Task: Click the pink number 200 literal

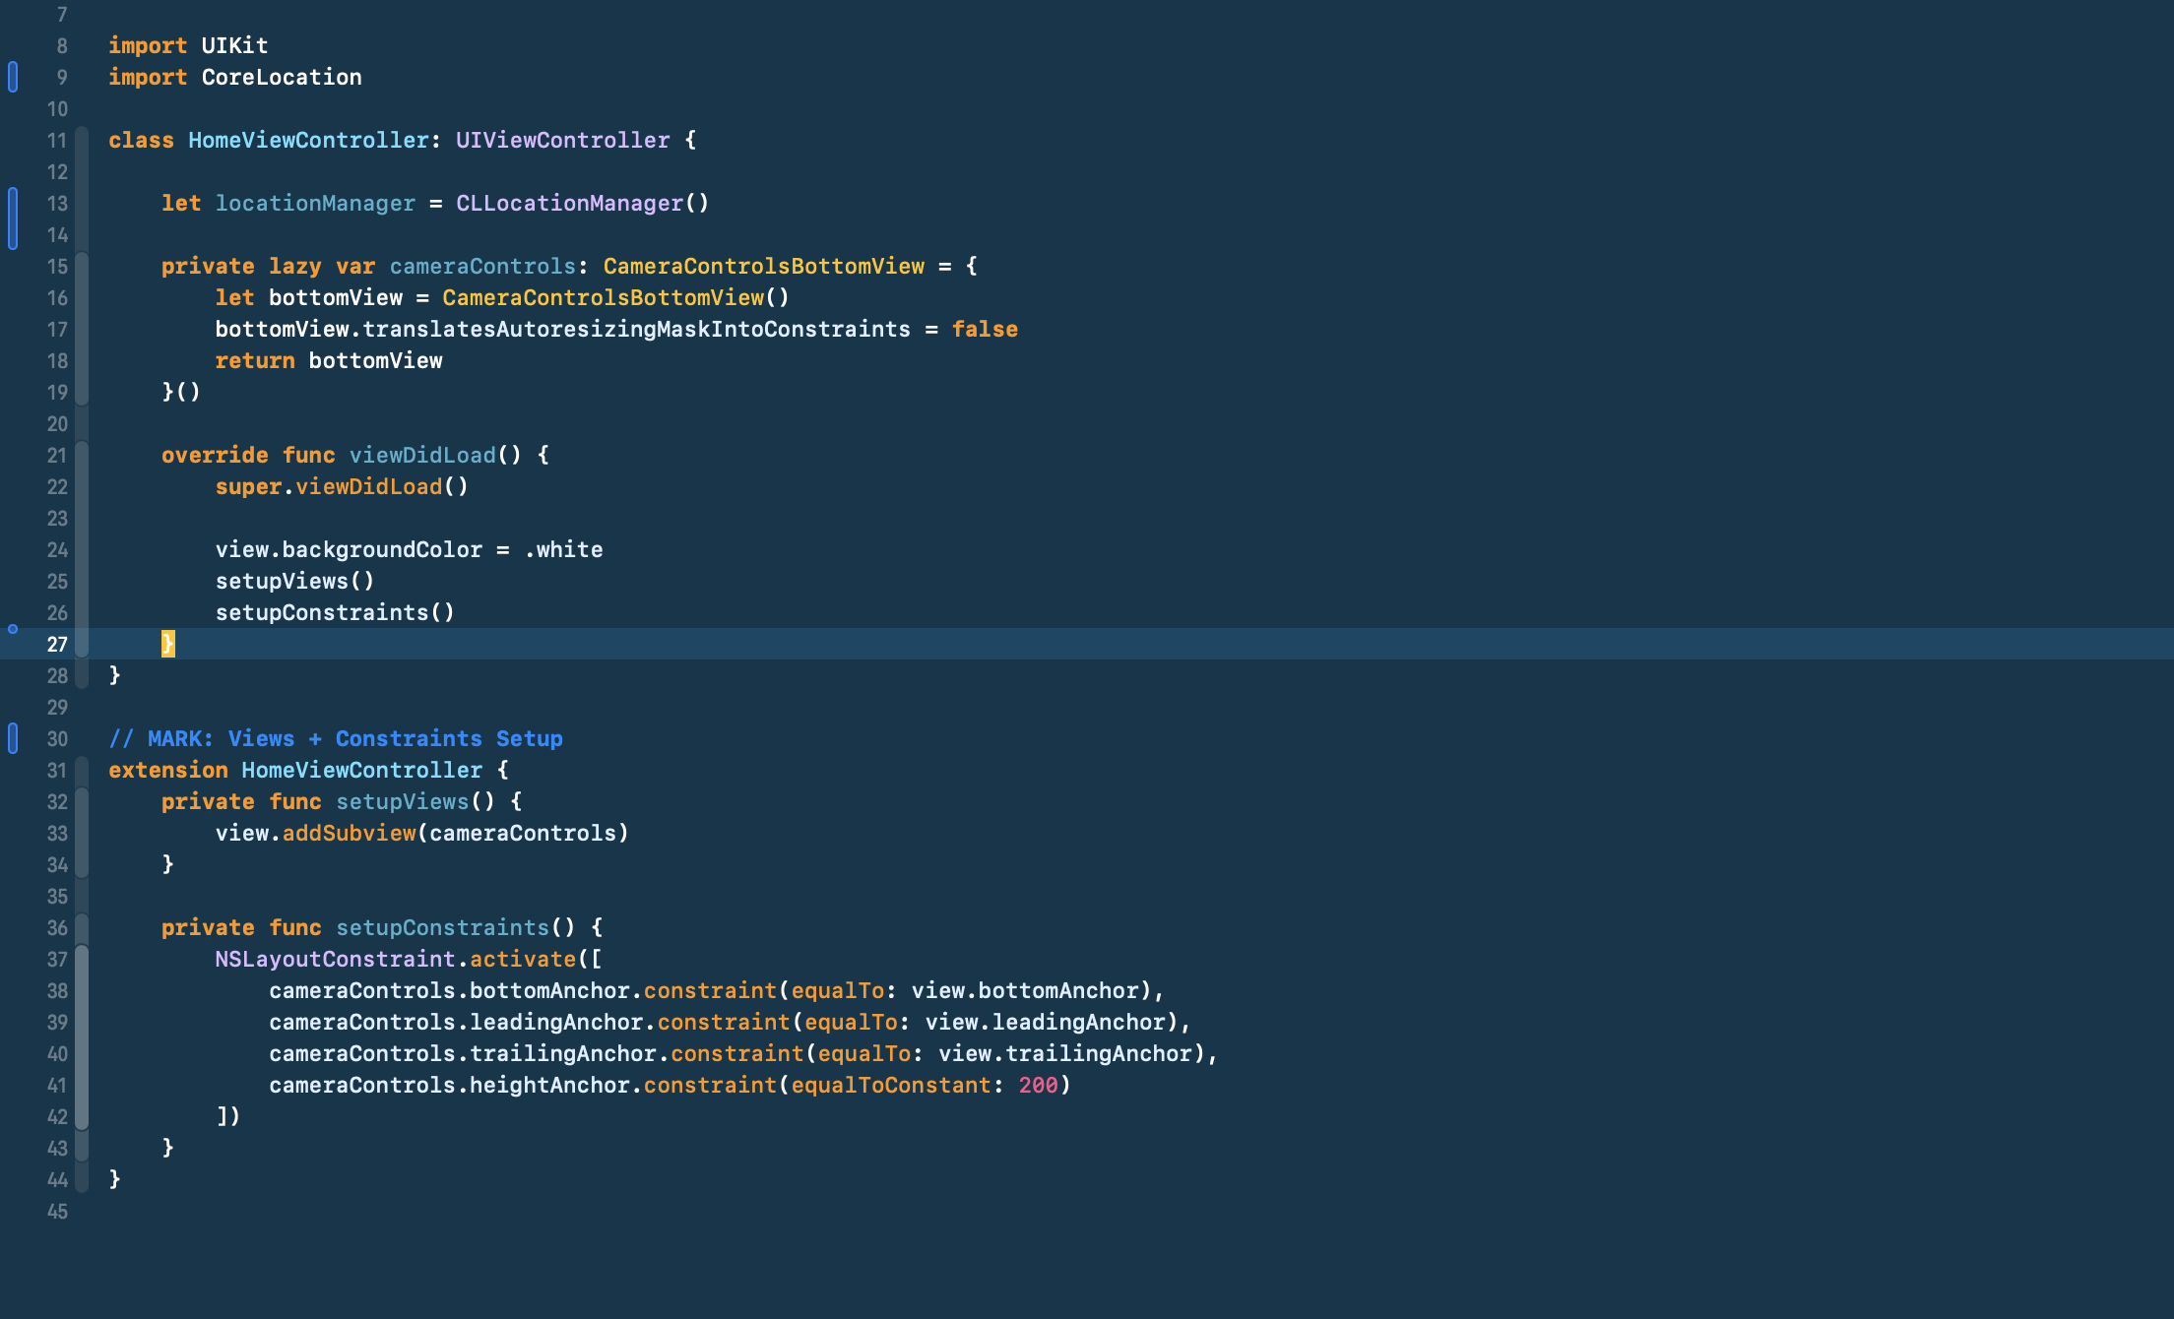Action: (1038, 1085)
